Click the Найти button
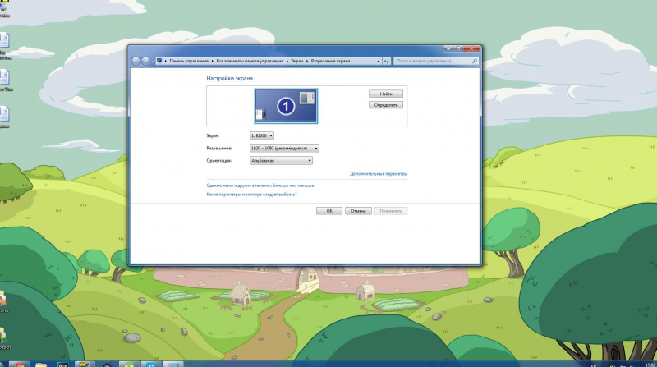 [386, 94]
